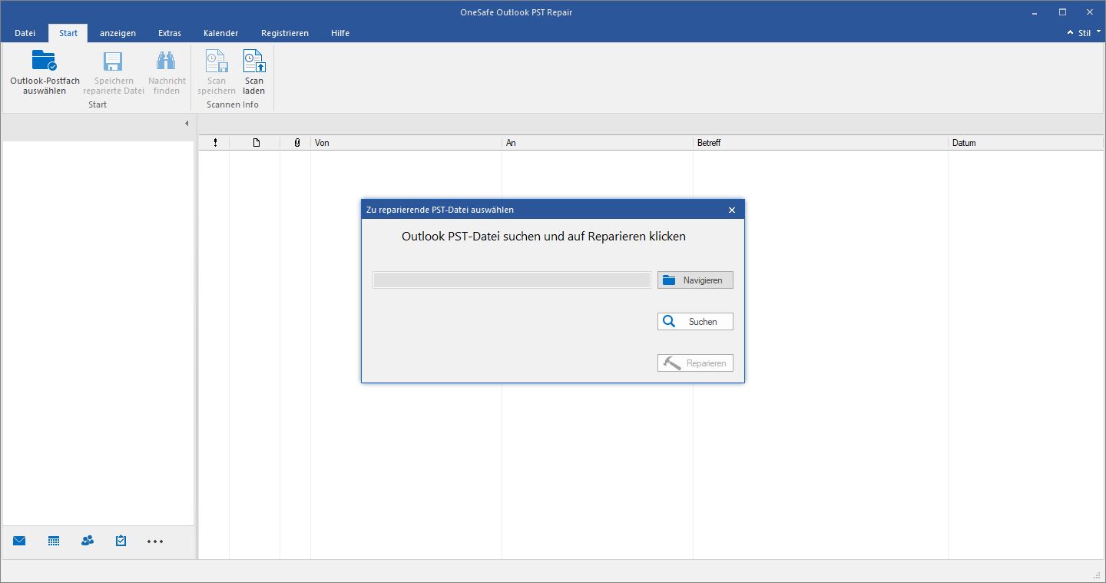The height and width of the screenshot is (583, 1106).
Task: Select the Start ribbon tab
Action: pos(68,33)
